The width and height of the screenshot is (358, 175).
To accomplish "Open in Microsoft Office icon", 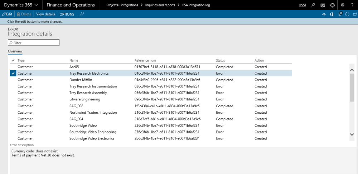I will pos(332,14).
